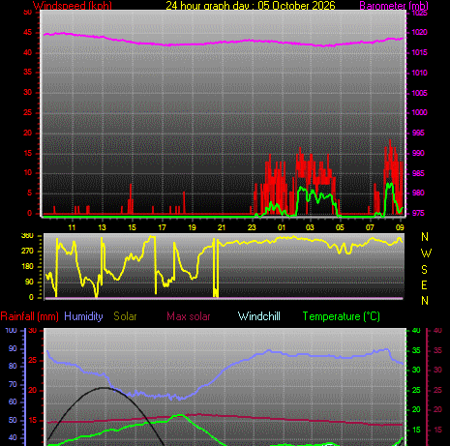The height and width of the screenshot is (446, 450).
Task: Click the 'Windchill' legend label
Action: pyautogui.click(x=259, y=316)
